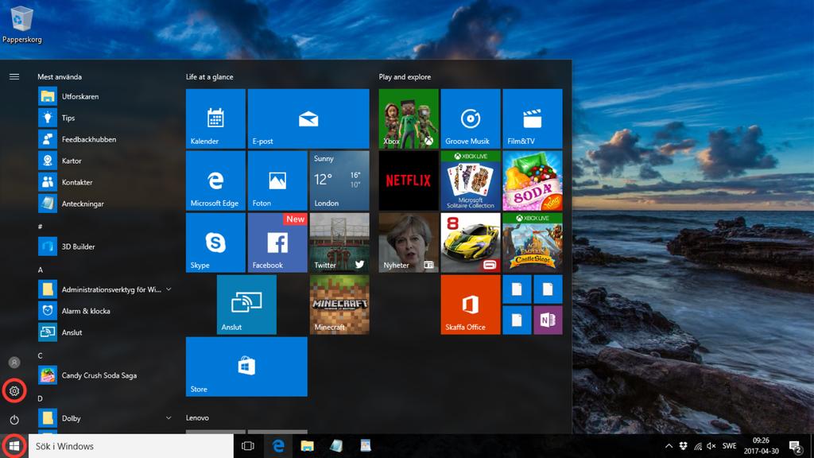Viewport: 814px width, 458px height.
Task: Select the Papperskorg desktop icon
Action: click(21, 25)
